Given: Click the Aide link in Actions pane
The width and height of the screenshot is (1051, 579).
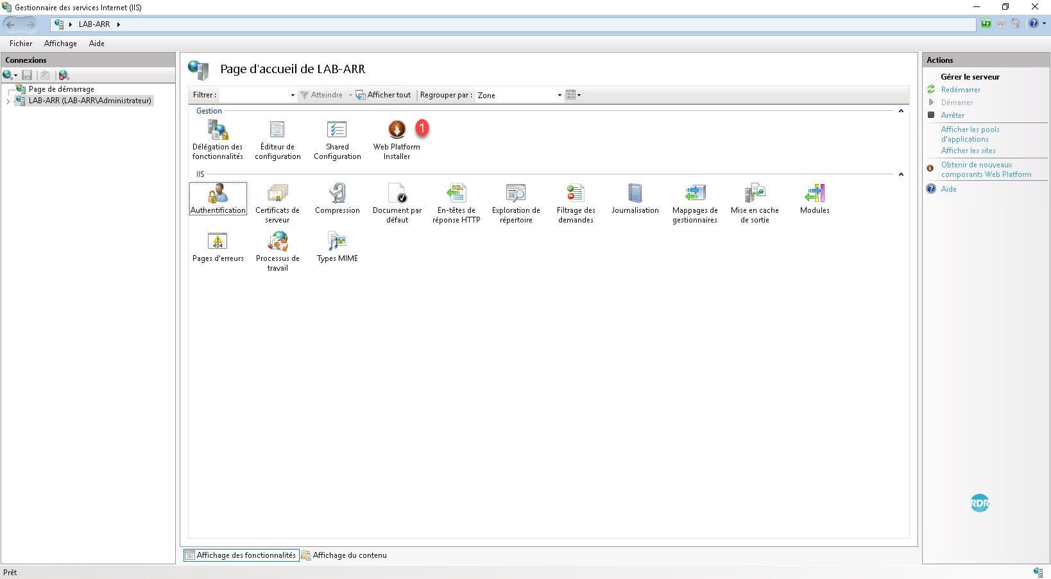Looking at the screenshot, I should tap(948, 189).
